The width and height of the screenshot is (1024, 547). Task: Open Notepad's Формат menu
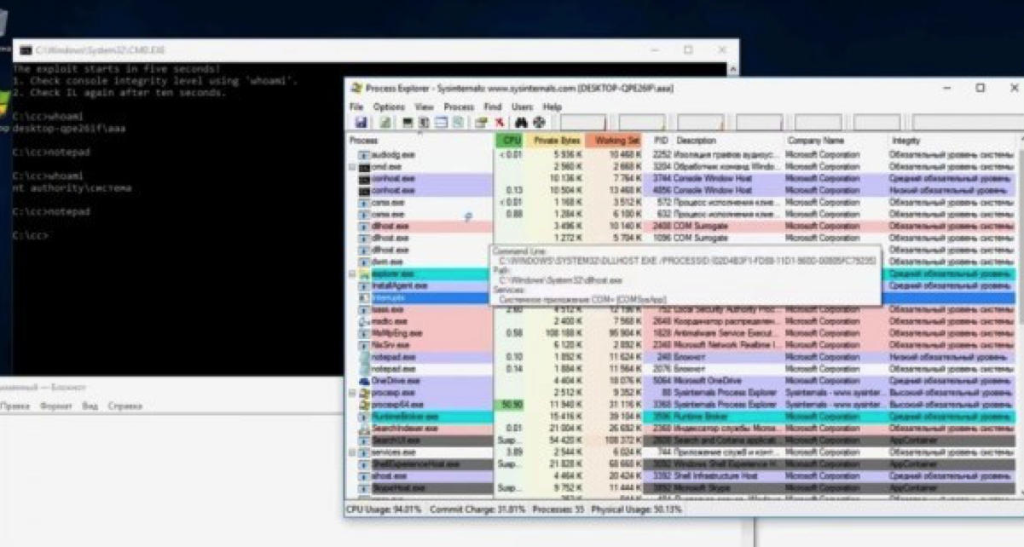point(56,406)
